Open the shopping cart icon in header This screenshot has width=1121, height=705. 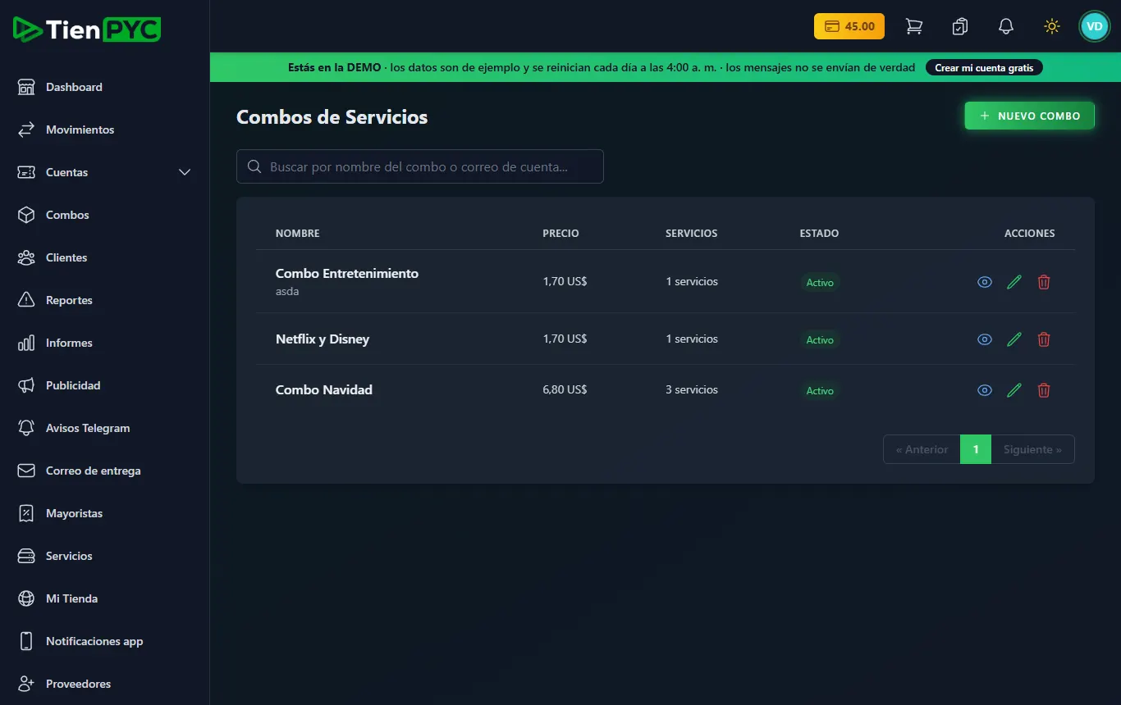coord(913,26)
